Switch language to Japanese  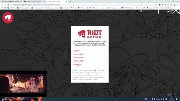point(91,75)
